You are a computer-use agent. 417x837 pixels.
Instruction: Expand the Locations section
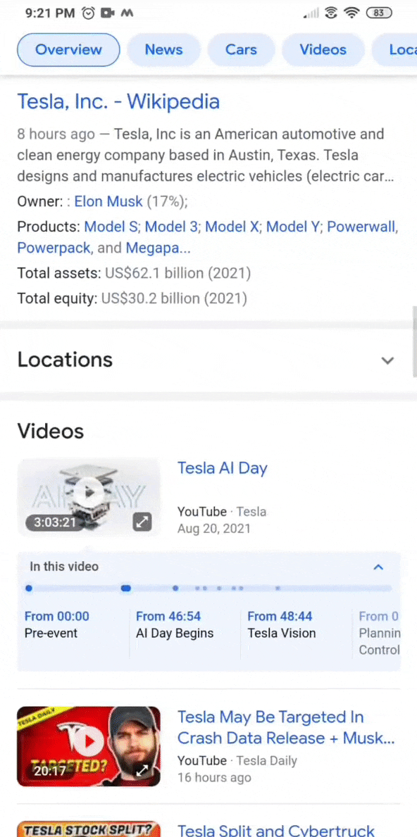[387, 360]
